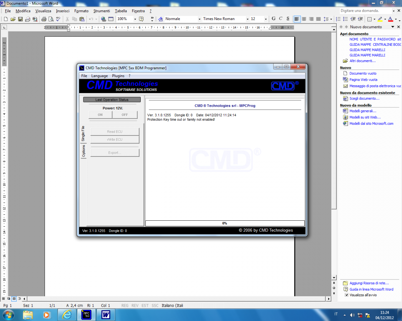Select the Single File vertical tab
Image resolution: width=402 pixels, height=321 pixels.
[x=83, y=133]
